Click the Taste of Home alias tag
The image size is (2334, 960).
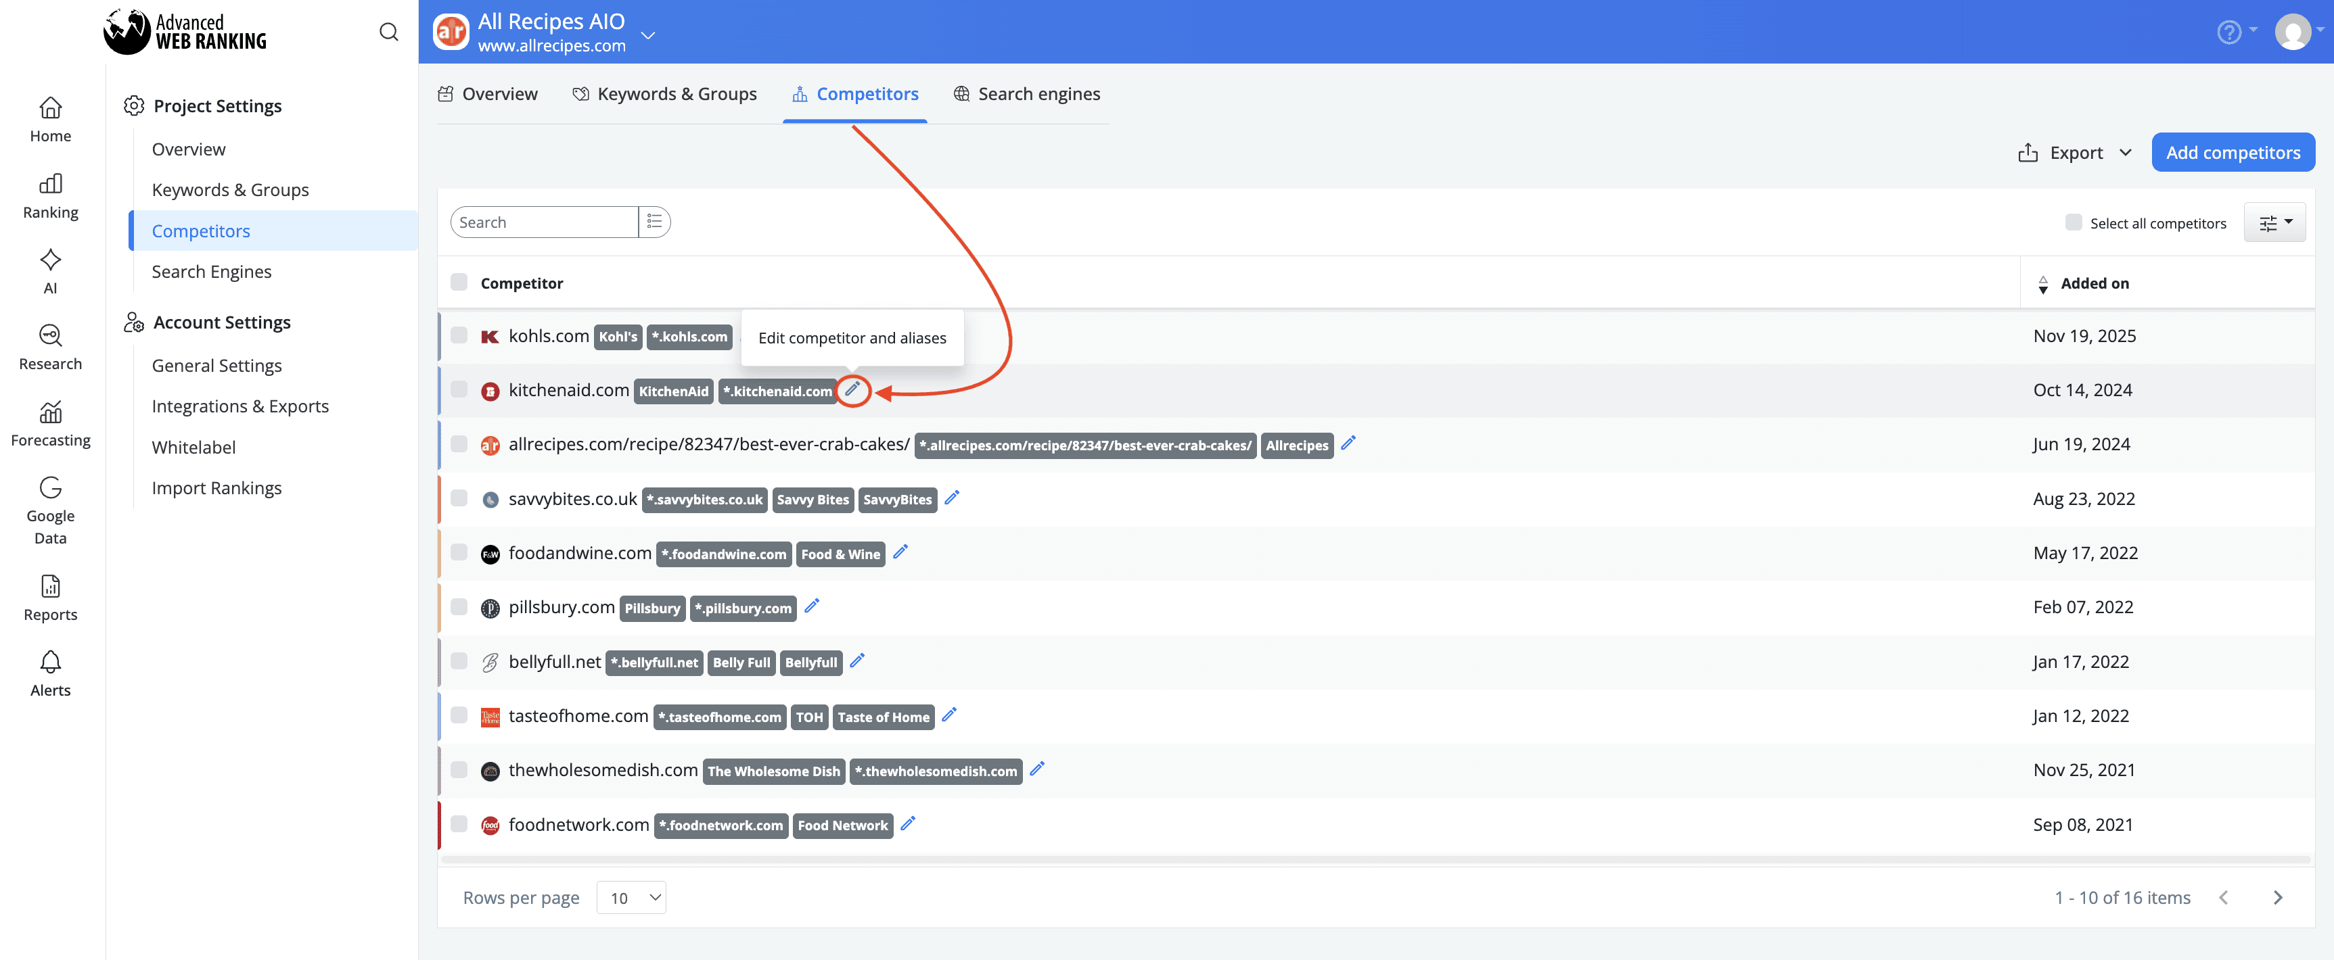click(882, 717)
